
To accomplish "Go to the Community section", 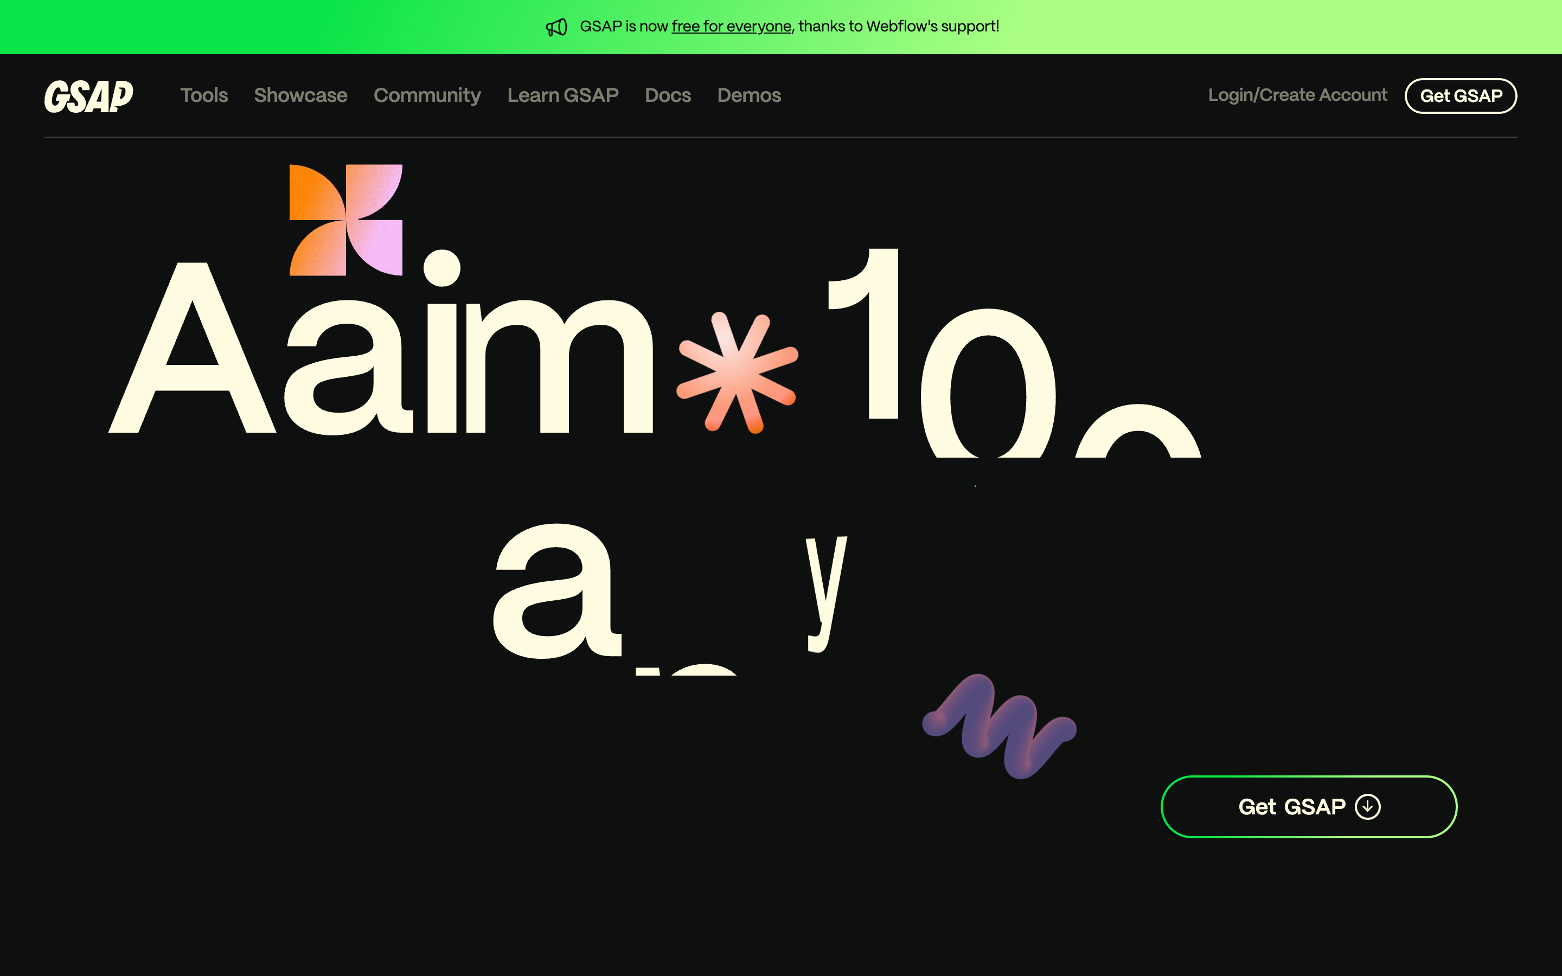I will (427, 95).
